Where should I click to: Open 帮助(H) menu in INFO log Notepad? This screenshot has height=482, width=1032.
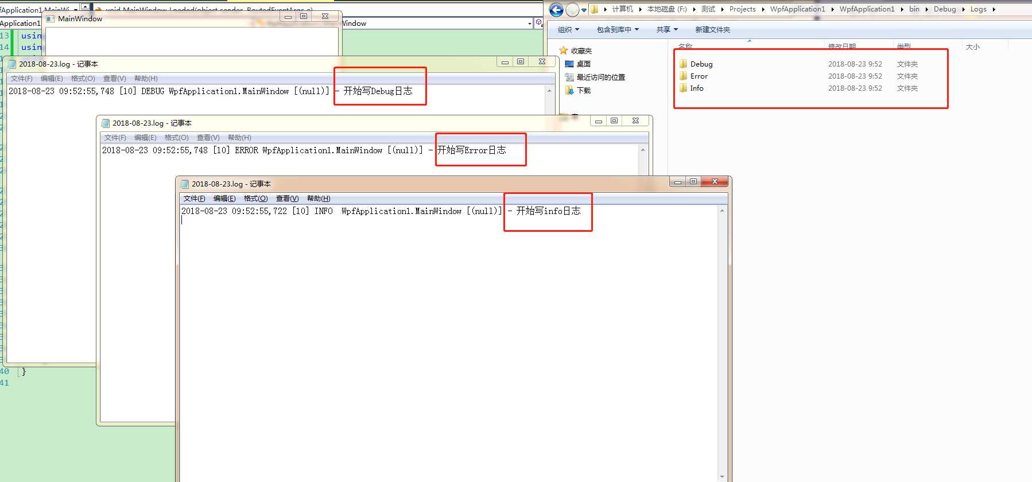[319, 199]
